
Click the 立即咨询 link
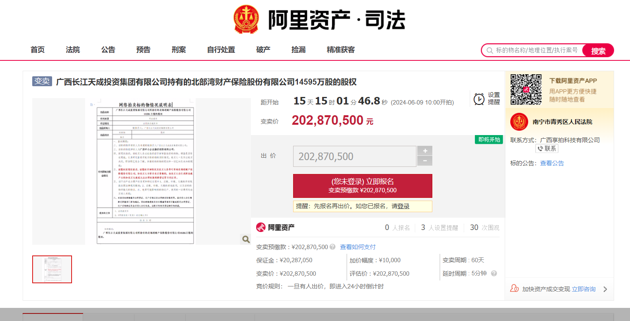[584, 289]
